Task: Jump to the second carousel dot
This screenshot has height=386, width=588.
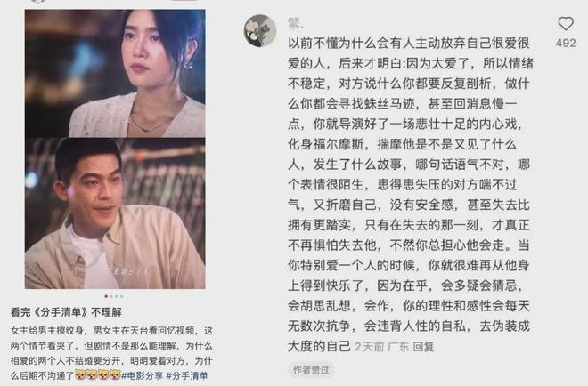Action: (x=111, y=296)
